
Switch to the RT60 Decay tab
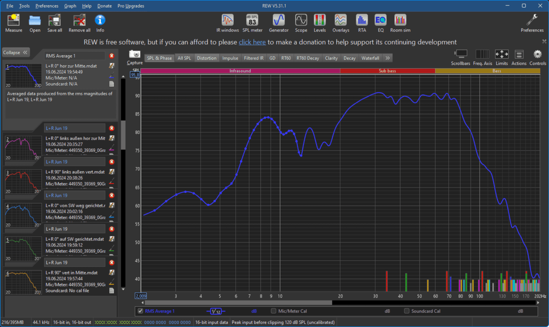click(x=308, y=58)
